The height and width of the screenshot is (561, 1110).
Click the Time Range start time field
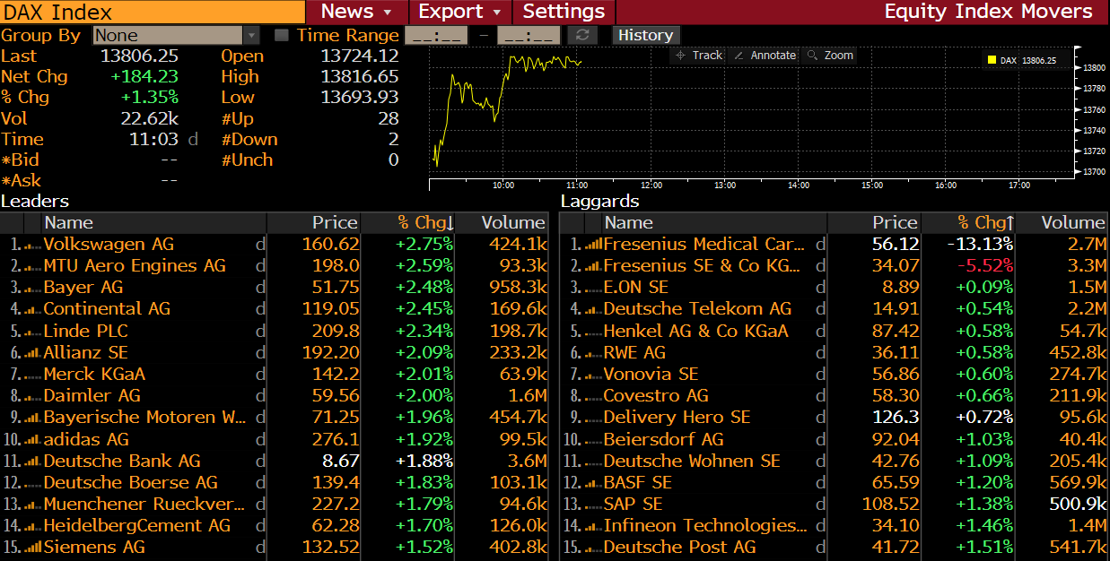pos(436,35)
